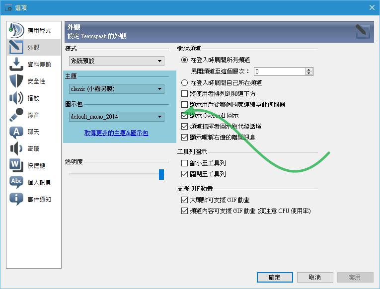Enable 顯示用戶從哪個國家連線至此伺服器 checkbox

pyautogui.click(x=184, y=104)
